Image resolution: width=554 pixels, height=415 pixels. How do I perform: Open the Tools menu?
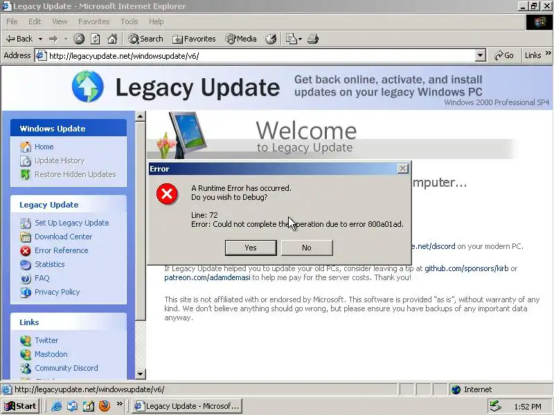pyautogui.click(x=129, y=21)
